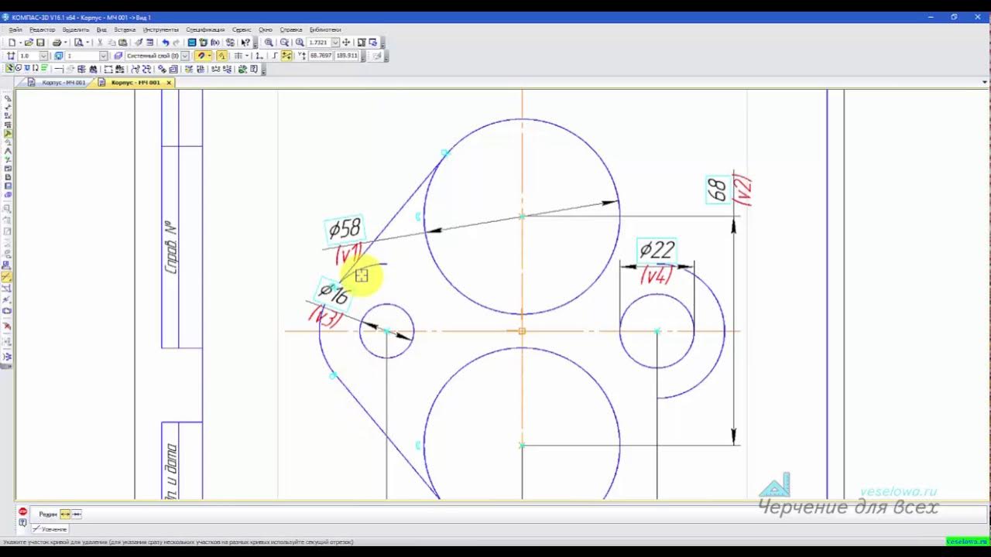Click the Redo arrow icon
Image resolution: width=991 pixels, height=557 pixels.
tap(177, 43)
